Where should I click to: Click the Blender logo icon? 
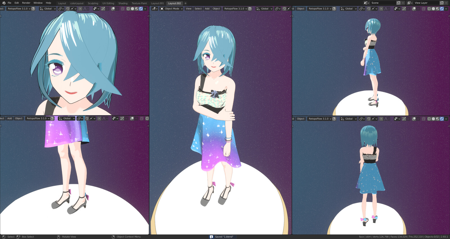coord(4,3)
